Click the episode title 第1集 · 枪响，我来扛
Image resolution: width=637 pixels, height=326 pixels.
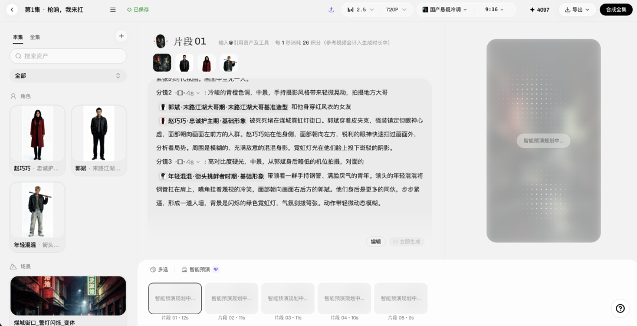(54, 10)
